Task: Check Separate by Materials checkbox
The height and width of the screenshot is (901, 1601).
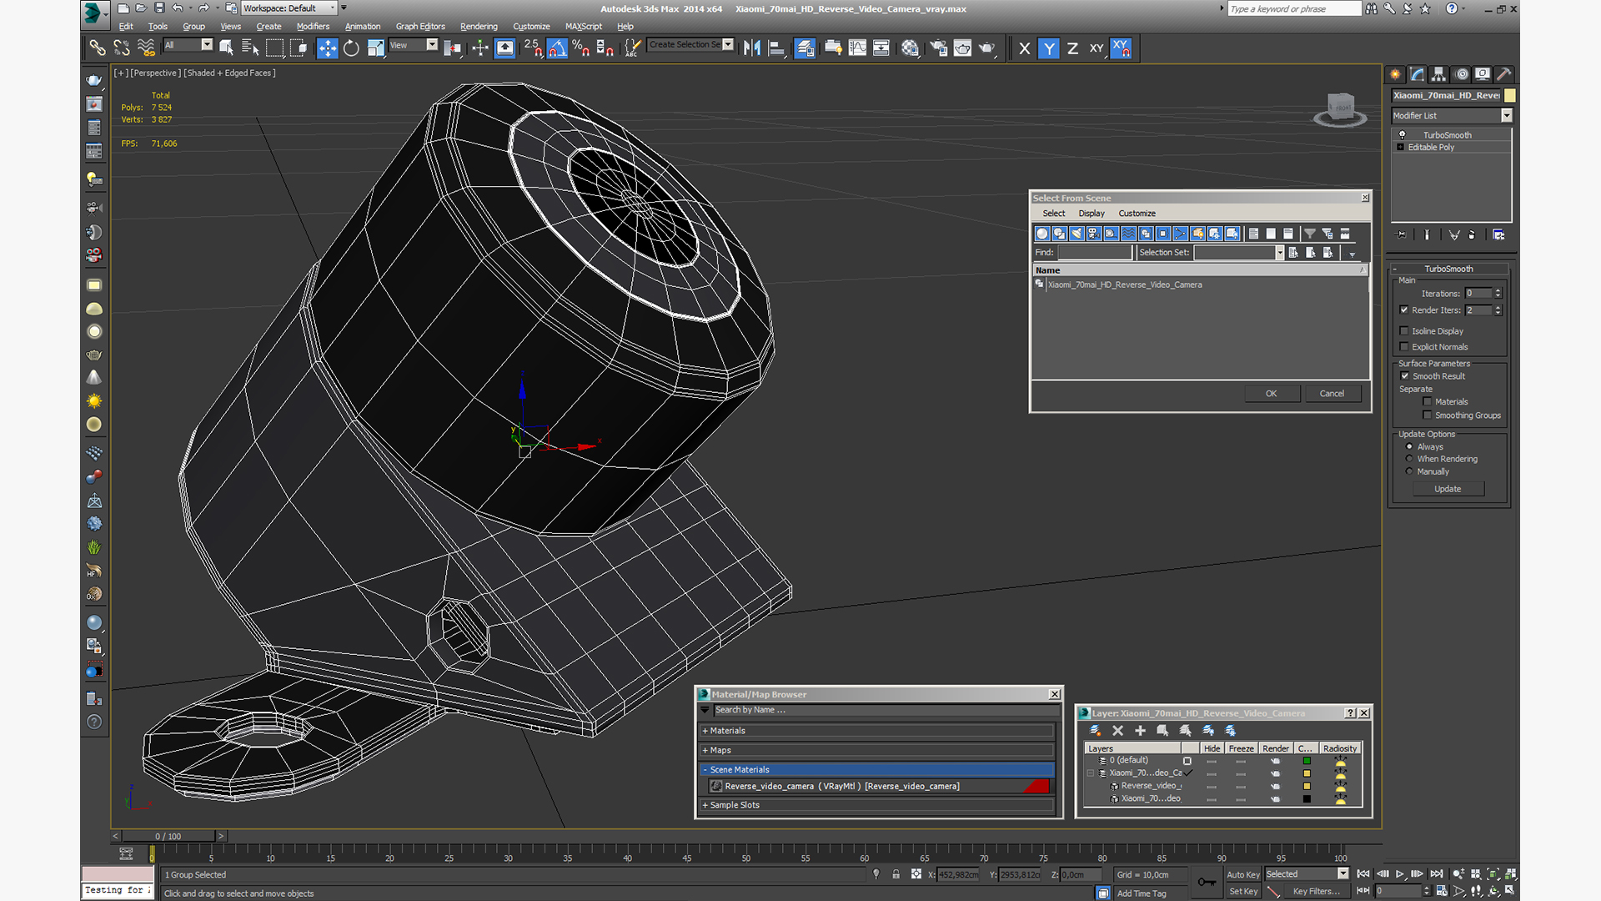Action: coord(1428,402)
